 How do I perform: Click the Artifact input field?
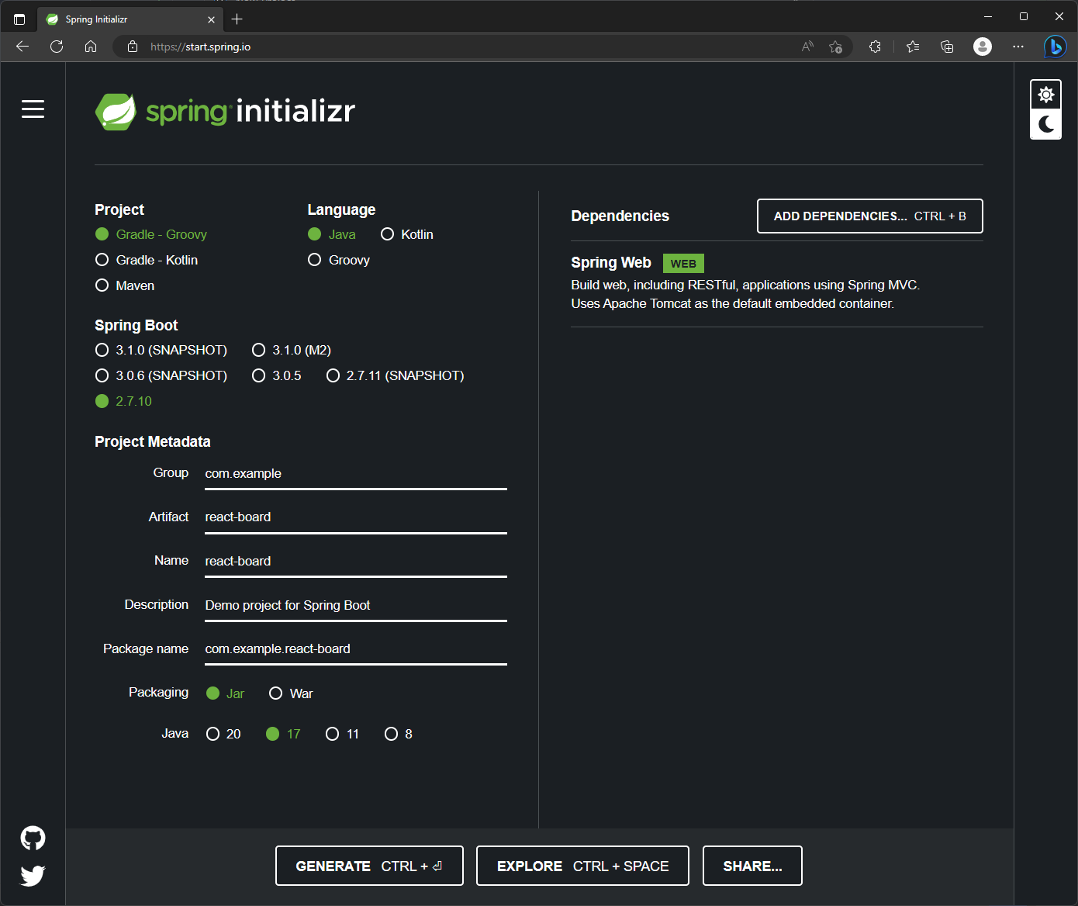click(x=356, y=517)
